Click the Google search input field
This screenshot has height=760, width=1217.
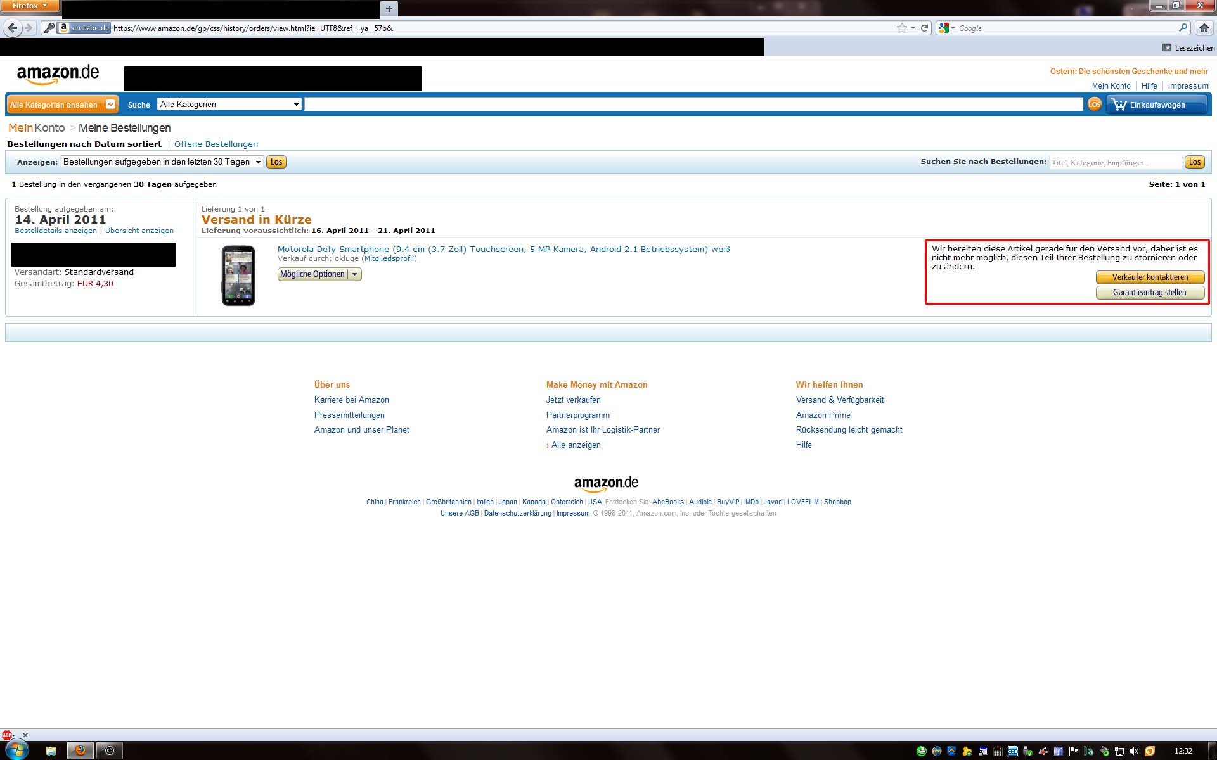pyautogui.click(x=1067, y=28)
